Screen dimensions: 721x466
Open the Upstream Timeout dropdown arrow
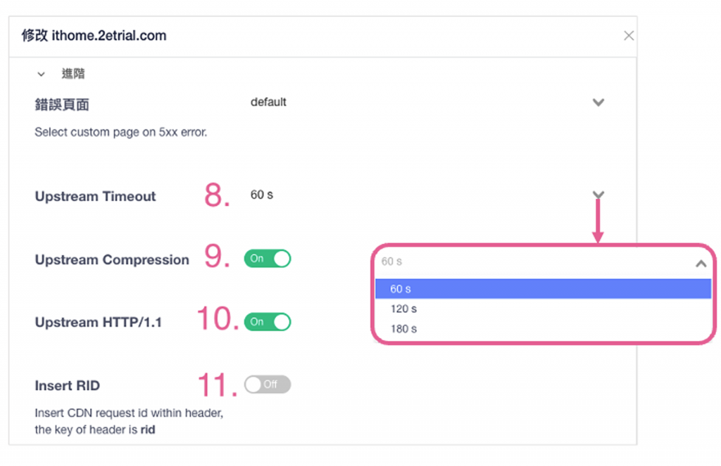pos(598,195)
